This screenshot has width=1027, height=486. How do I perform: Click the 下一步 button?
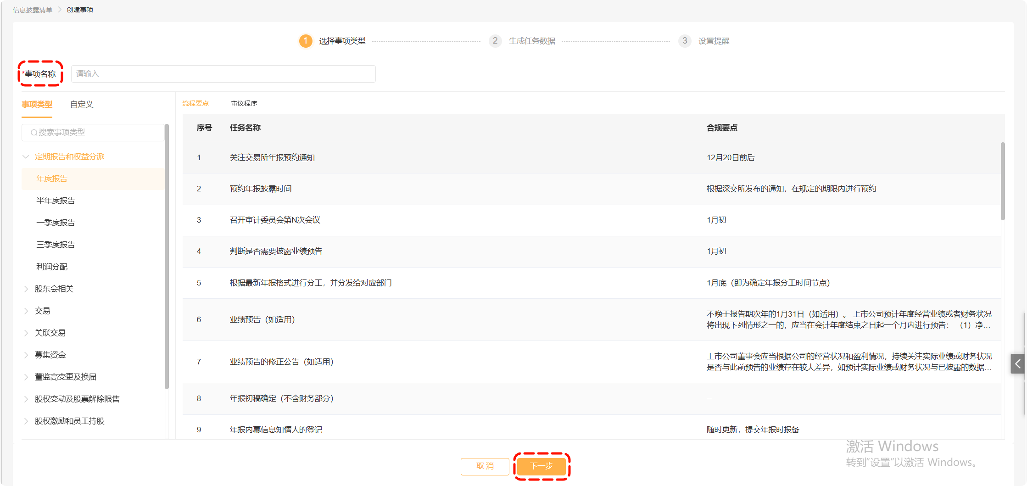(x=541, y=466)
